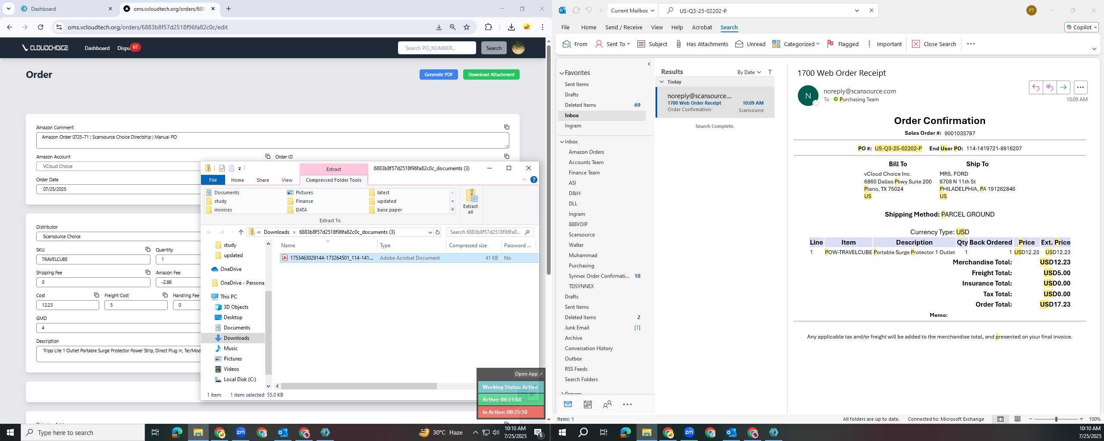The height and width of the screenshot is (441, 1104).
Task: Reload the OMS order page
Action: [x=41, y=27]
